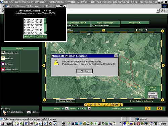Click the '© 2003 Gobierno de Navarra' text

click(141, 101)
